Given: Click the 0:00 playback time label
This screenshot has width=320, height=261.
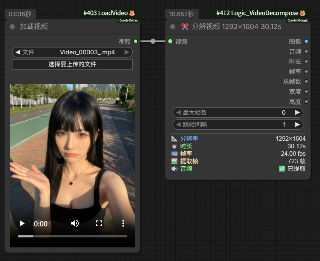Looking at the screenshot, I should tap(41, 224).
